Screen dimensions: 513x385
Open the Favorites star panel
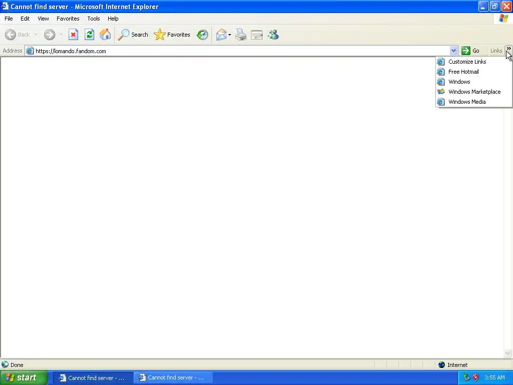point(172,35)
